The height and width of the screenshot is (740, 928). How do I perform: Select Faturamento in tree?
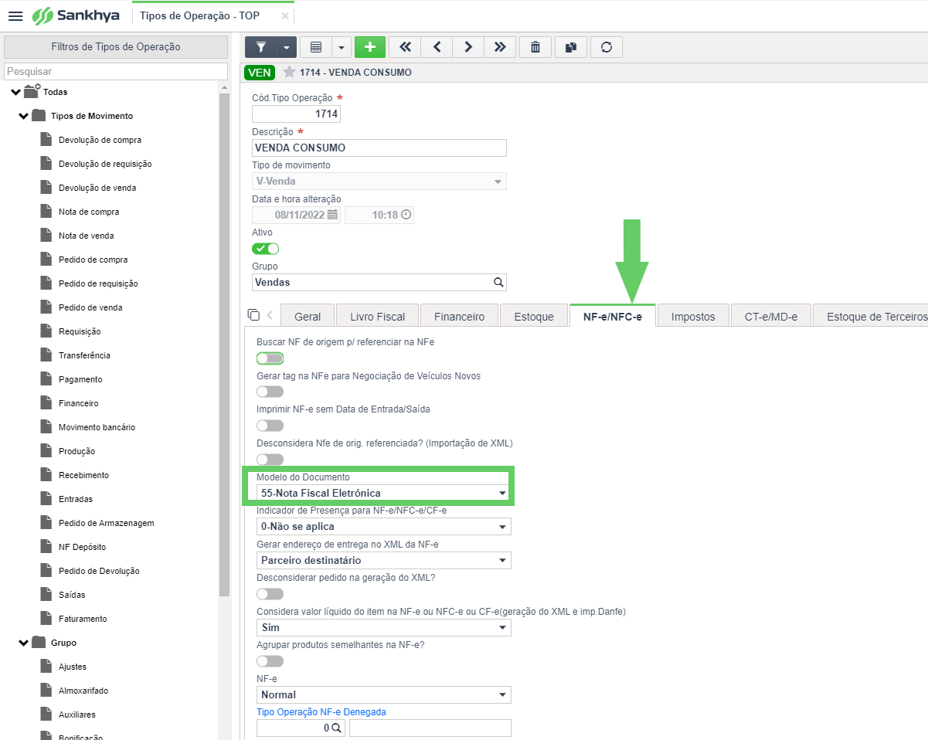coord(73,619)
